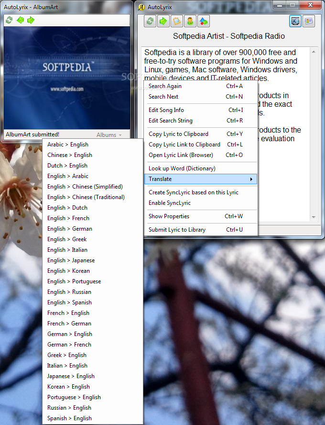Pick English > Portuguese translation
325x425 pixels.
coord(93,281)
